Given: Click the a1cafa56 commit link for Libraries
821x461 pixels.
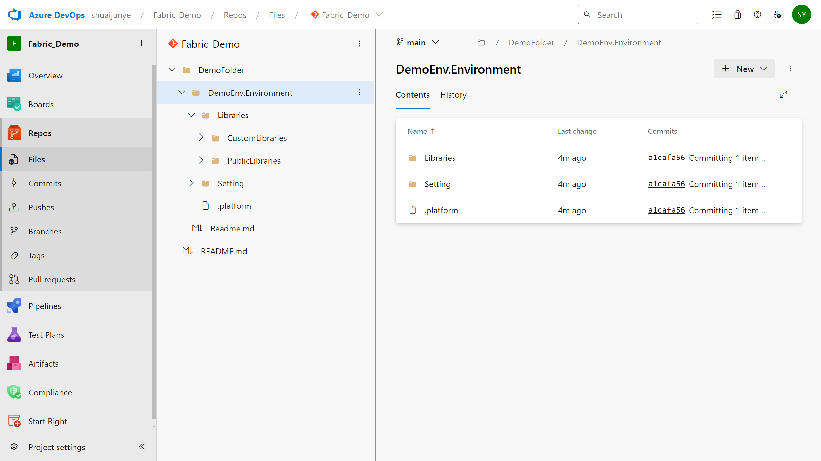Looking at the screenshot, I should [x=667, y=157].
